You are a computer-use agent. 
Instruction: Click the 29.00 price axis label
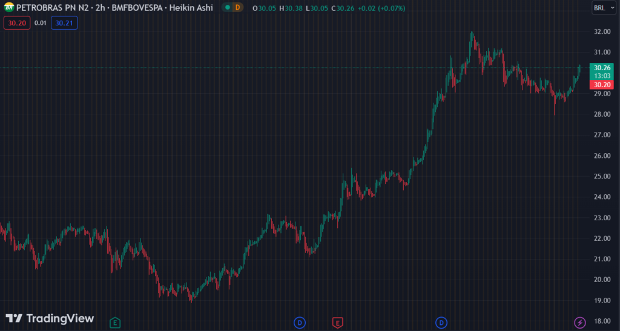(602, 94)
